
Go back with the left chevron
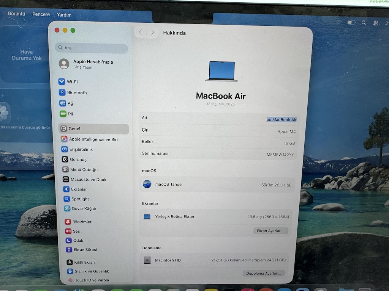(141, 32)
